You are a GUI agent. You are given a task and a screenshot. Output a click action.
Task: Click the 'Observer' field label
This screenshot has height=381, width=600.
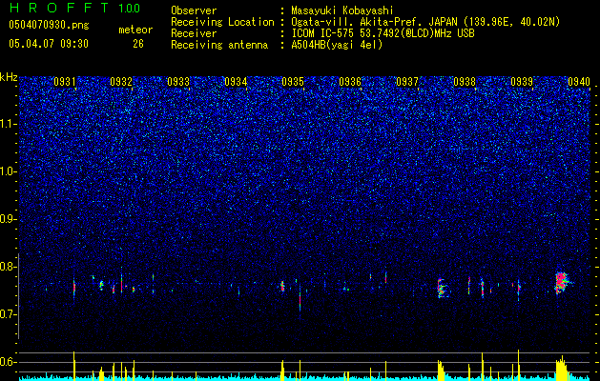[194, 10]
